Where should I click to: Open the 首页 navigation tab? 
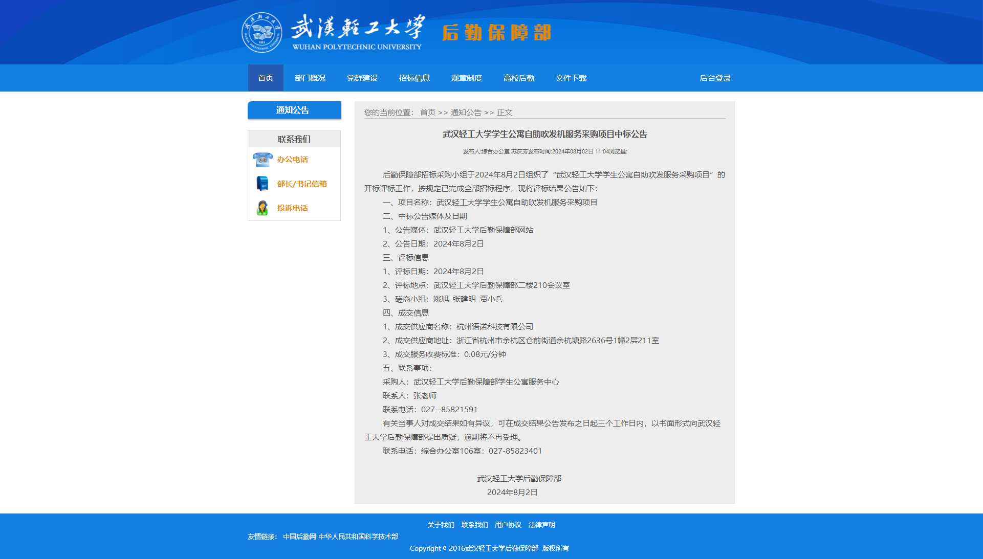pos(266,78)
